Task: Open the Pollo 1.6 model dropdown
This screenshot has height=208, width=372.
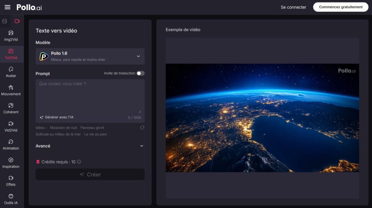Action: click(90, 56)
